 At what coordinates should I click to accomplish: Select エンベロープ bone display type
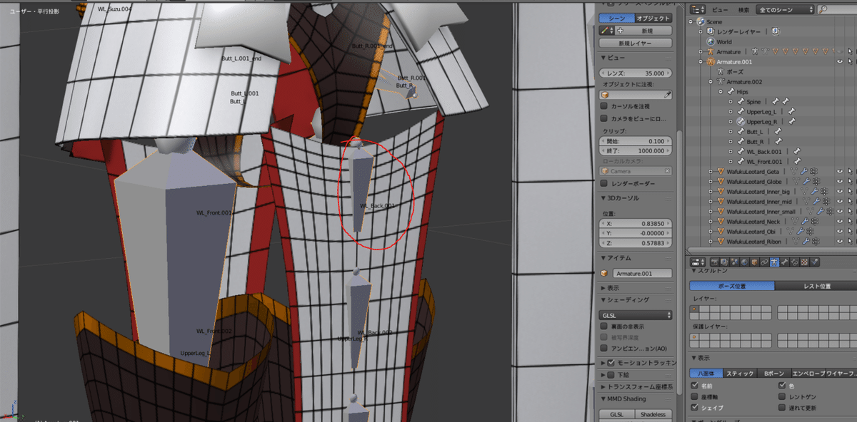(x=808, y=373)
